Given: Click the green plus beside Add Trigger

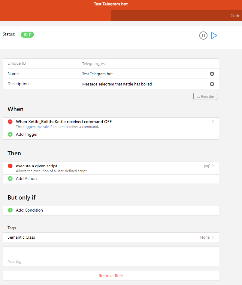Looking at the screenshot, I should coord(10,135).
